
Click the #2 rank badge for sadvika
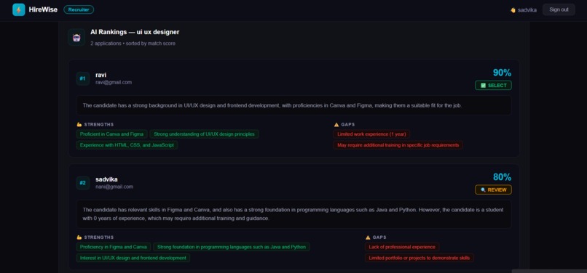tap(83, 183)
